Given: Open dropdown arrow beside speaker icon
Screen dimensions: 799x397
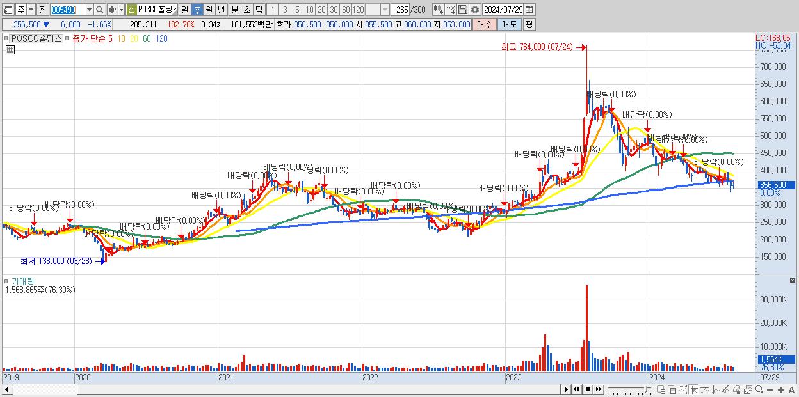Looking at the screenshot, I should pyautogui.click(x=121, y=10).
